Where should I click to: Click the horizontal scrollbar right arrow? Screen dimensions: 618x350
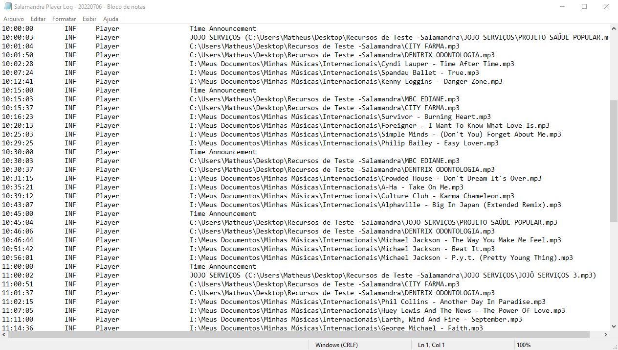(605, 335)
